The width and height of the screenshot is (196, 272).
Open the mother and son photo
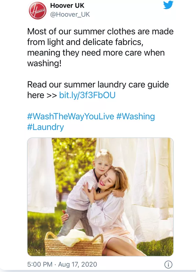pyautogui.click(x=100, y=197)
